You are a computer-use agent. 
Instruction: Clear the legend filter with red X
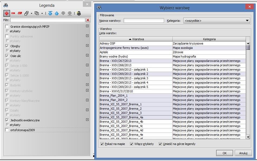pyautogui.click(x=88, y=20)
